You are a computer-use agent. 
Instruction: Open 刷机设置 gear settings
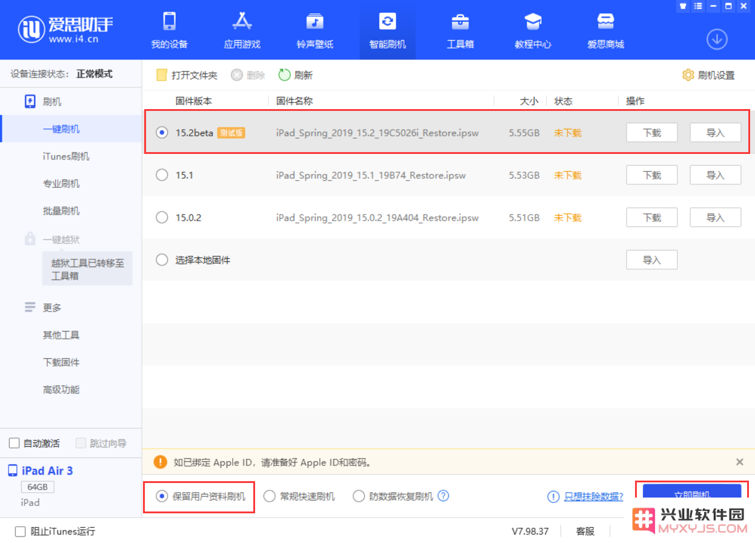[708, 75]
